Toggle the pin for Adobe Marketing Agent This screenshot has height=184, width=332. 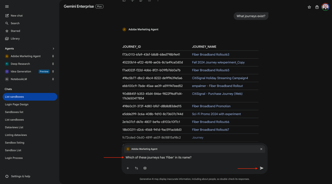point(53,56)
